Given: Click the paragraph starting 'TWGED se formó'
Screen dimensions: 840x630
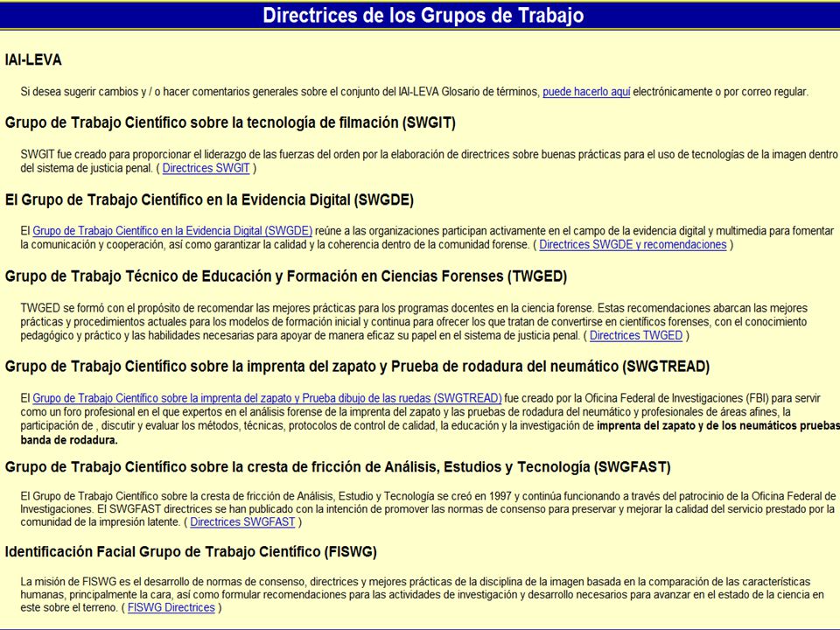Looking at the screenshot, I should 414,322.
